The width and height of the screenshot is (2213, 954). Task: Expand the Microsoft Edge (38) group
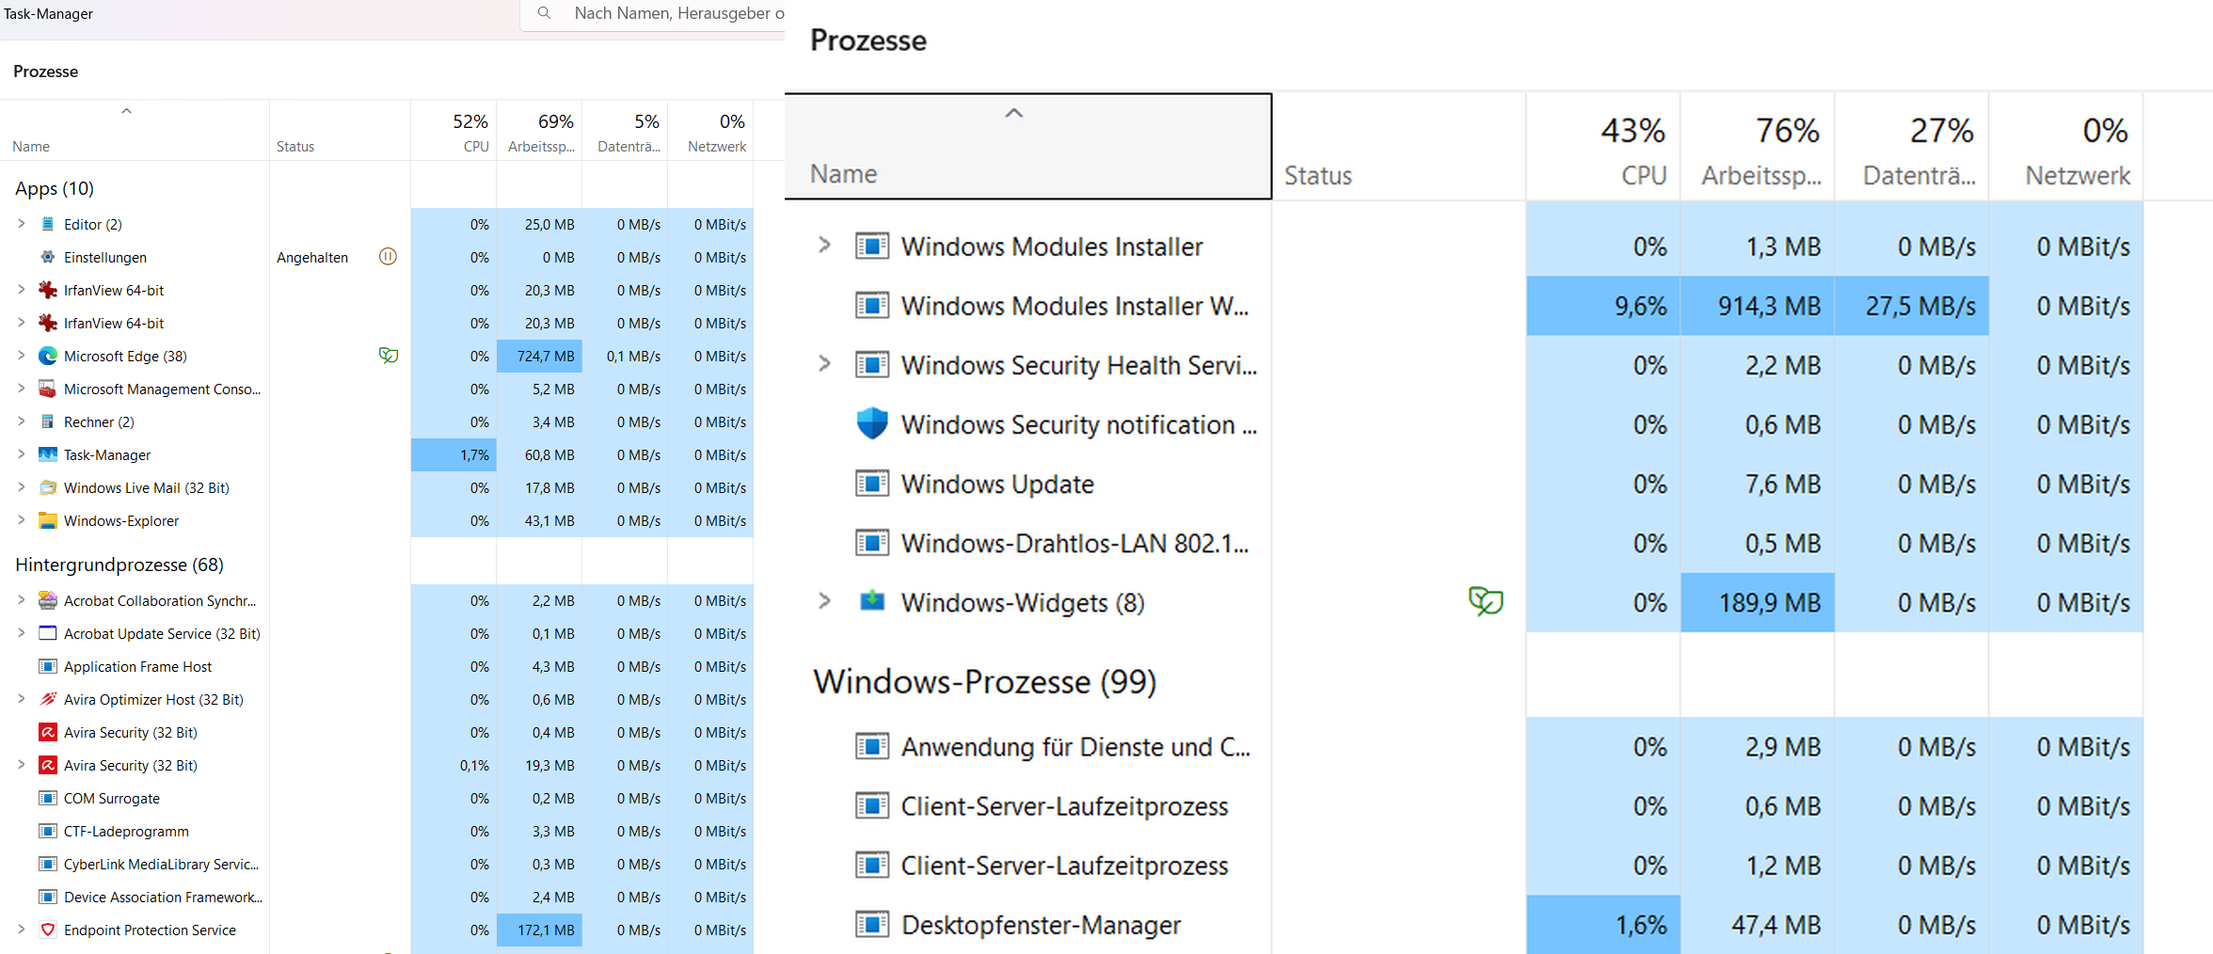(21, 356)
